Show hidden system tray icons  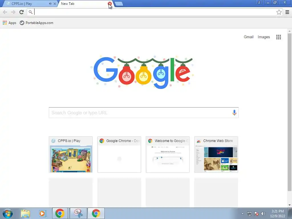click(x=242, y=214)
